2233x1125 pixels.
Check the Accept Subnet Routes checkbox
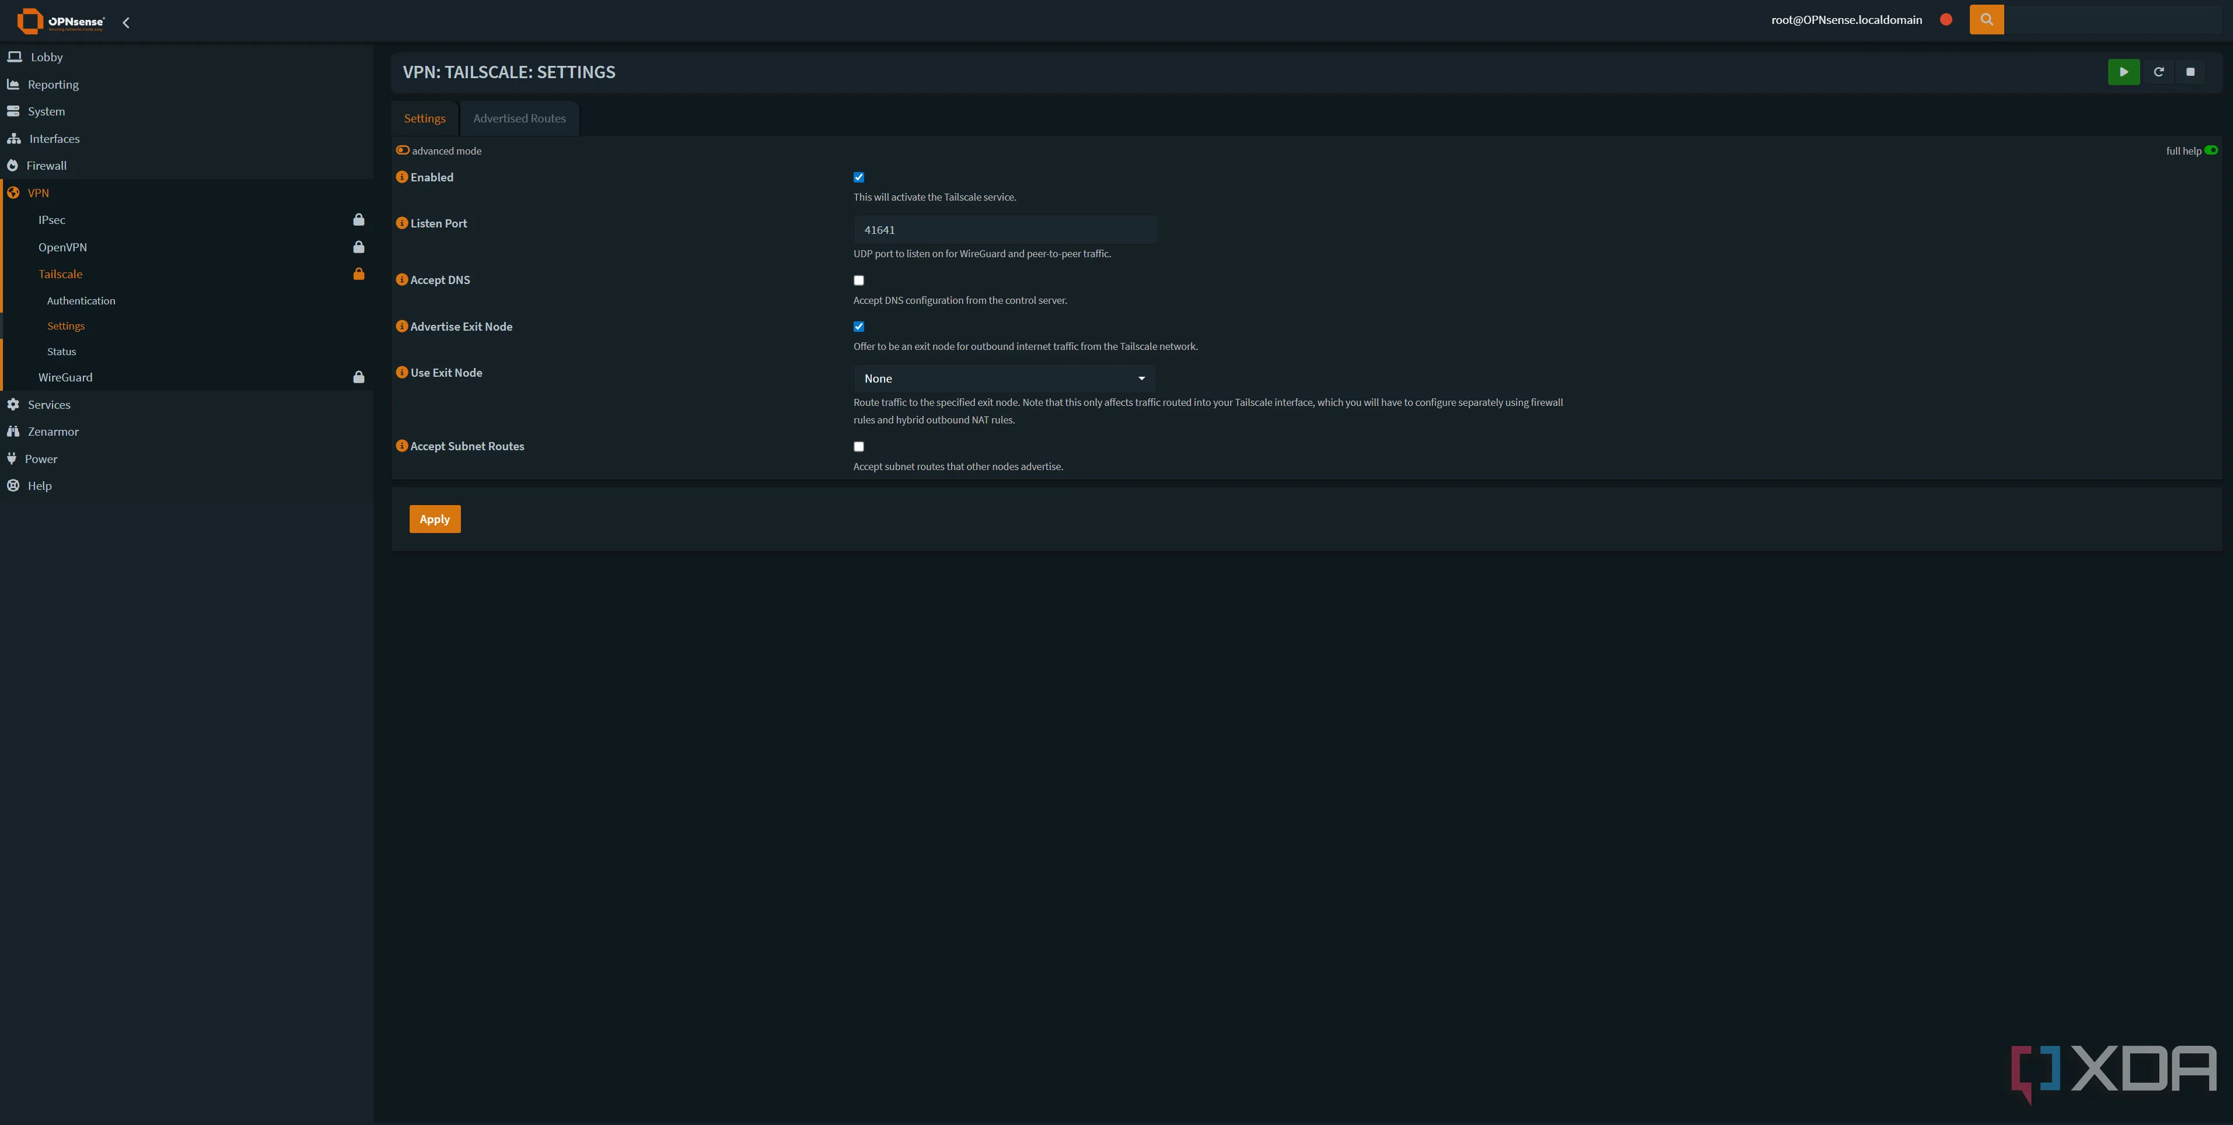point(858,446)
